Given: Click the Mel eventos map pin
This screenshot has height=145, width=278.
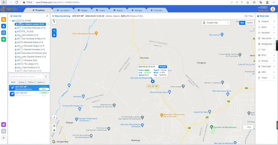Looking at the screenshot, I should pos(222,35).
